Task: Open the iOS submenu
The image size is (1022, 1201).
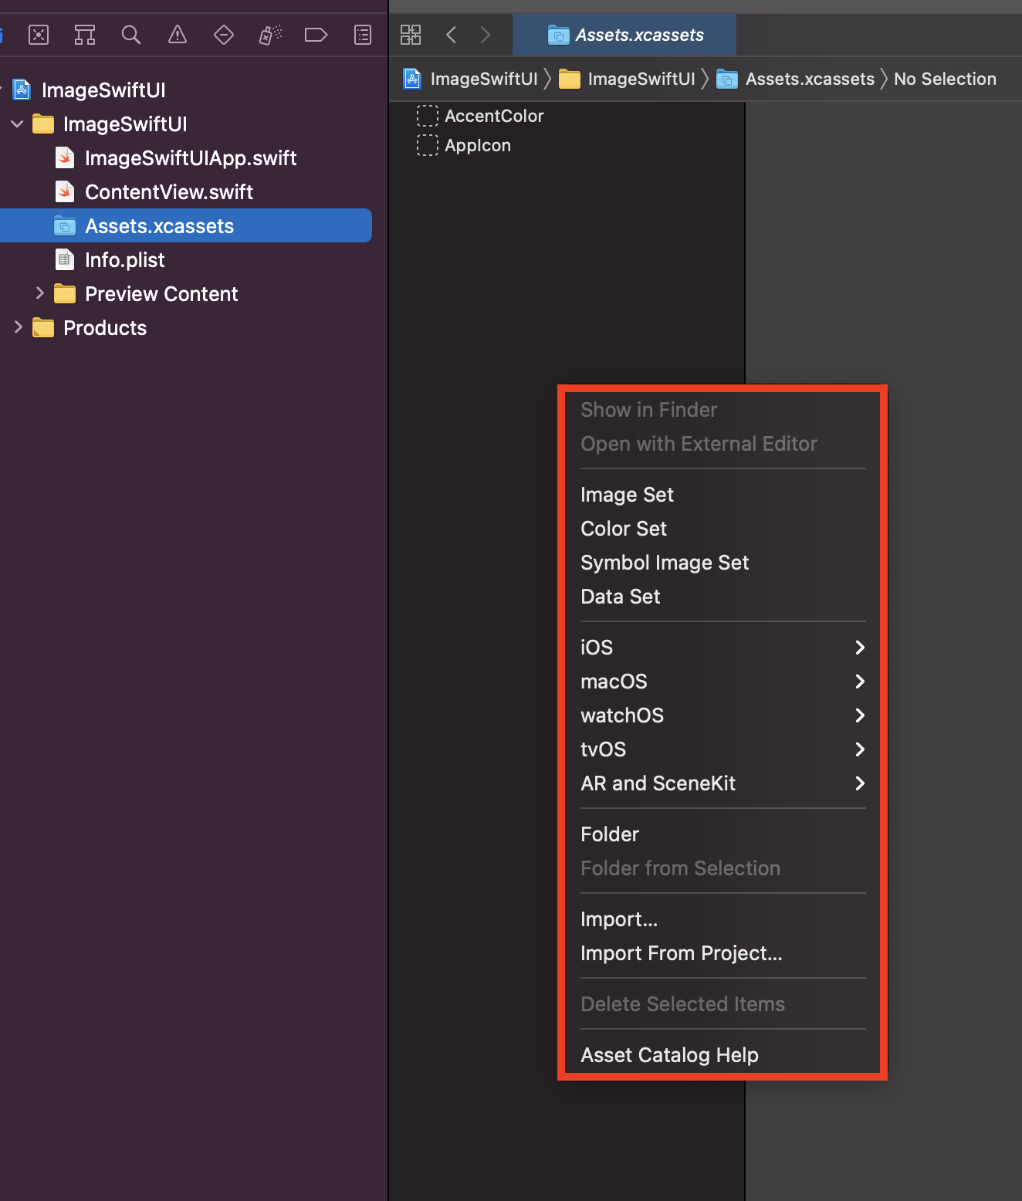Action: (x=723, y=648)
